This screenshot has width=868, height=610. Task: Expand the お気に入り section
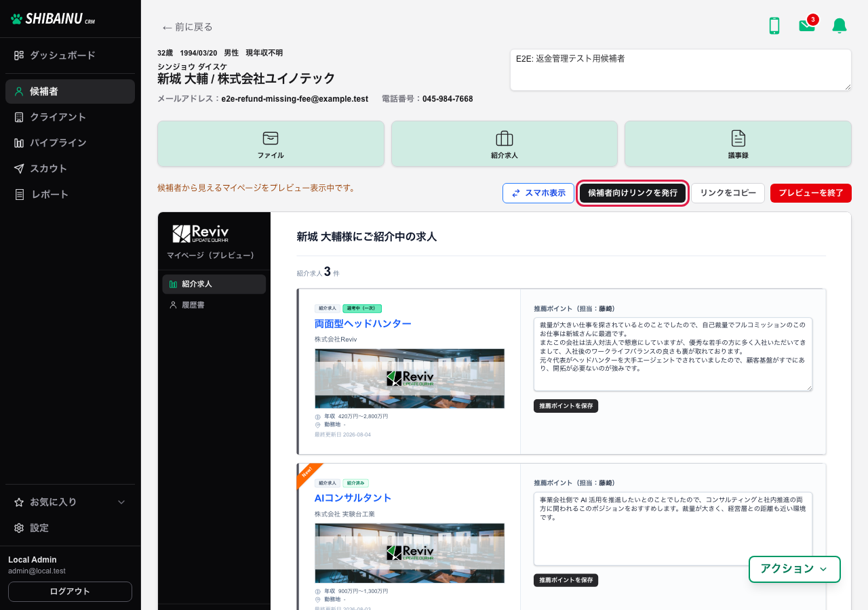click(71, 502)
